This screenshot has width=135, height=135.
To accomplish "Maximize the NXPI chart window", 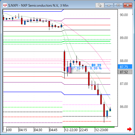I will tap(118, 5).
